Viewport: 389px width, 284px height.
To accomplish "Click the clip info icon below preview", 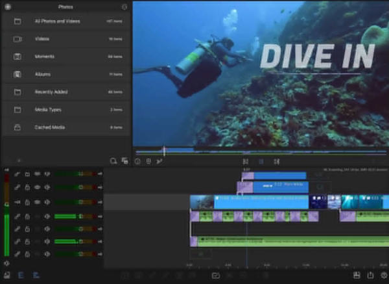I will pos(137,162).
